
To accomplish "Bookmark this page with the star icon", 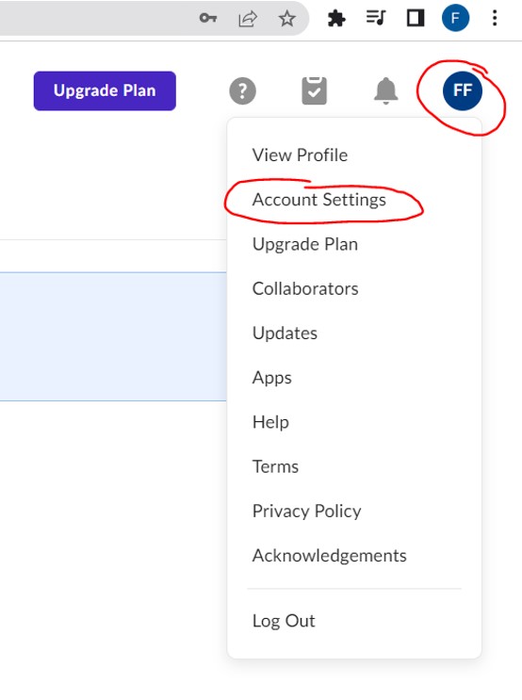I will (x=286, y=18).
